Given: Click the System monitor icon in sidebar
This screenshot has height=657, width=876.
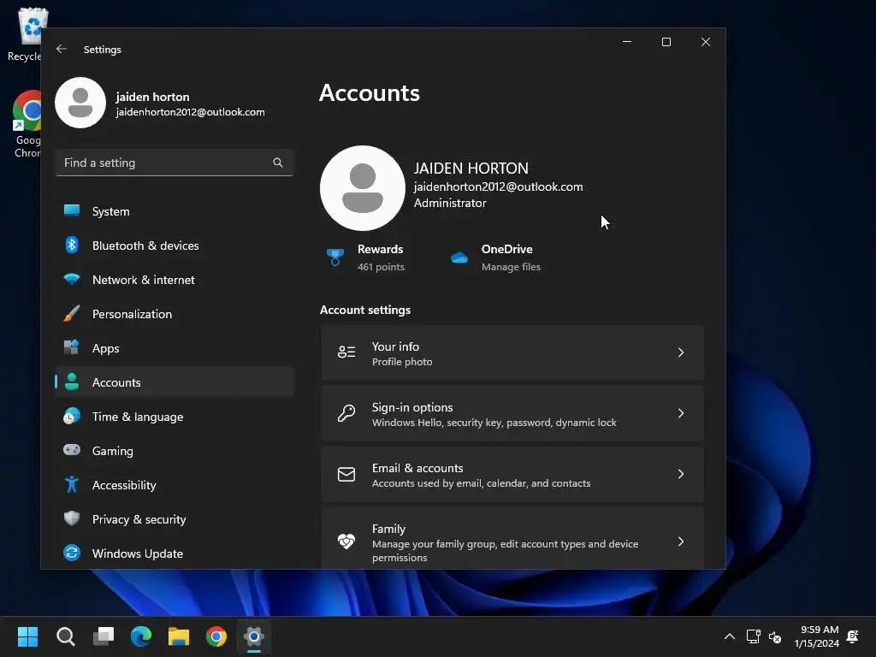Looking at the screenshot, I should 72,210.
